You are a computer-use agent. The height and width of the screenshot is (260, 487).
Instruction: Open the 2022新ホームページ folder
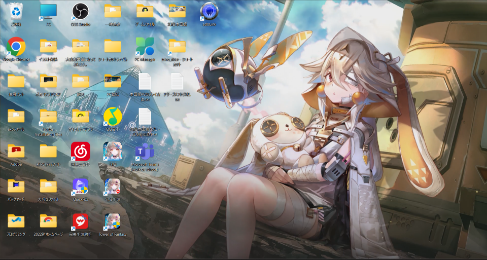click(48, 221)
